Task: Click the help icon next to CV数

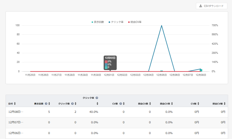Action: 121,104
